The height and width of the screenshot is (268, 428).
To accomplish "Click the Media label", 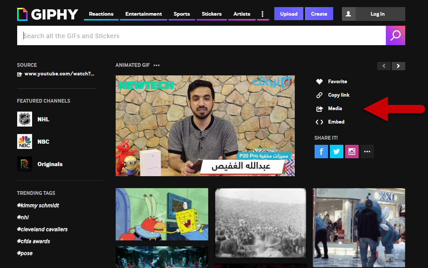I will click(x=335, y=108).
